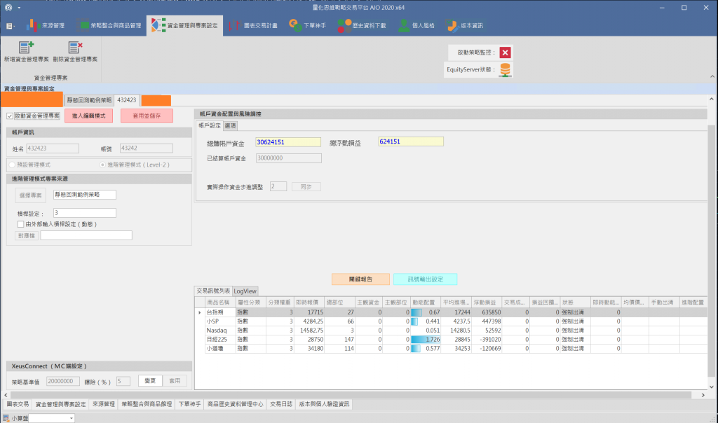The height and width of the screenshot is (423, 718).
Task: Toggle the 啟動資金管理專案 checkbox
Action: pyautogui.click(x=10, y=116)
